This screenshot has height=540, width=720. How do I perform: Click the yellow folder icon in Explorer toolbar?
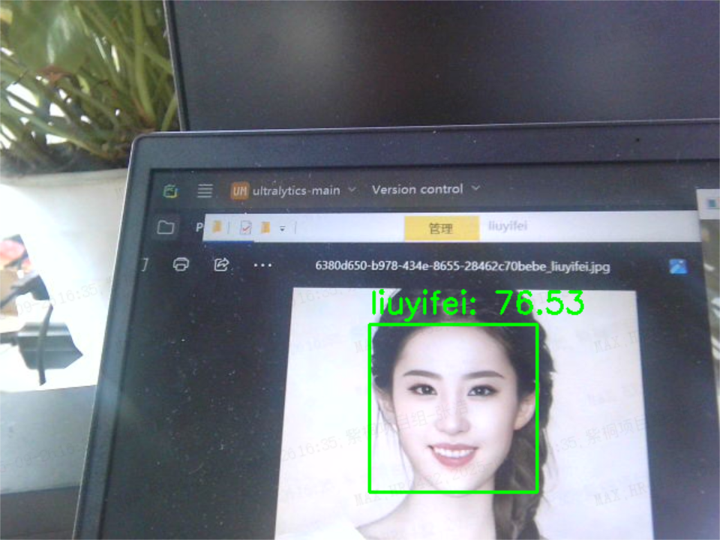(217, 226)
